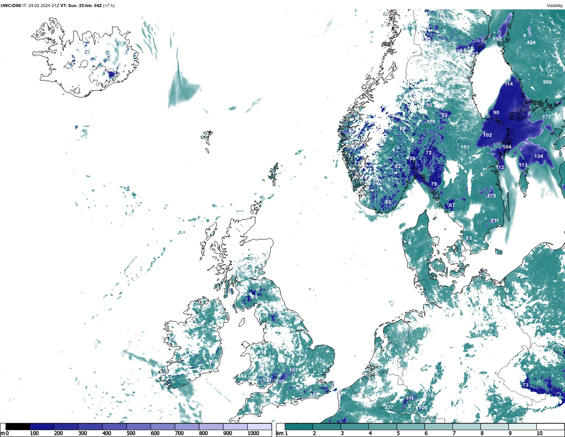Click the map value "177"
565x437 pixels.
click(546, 117)
